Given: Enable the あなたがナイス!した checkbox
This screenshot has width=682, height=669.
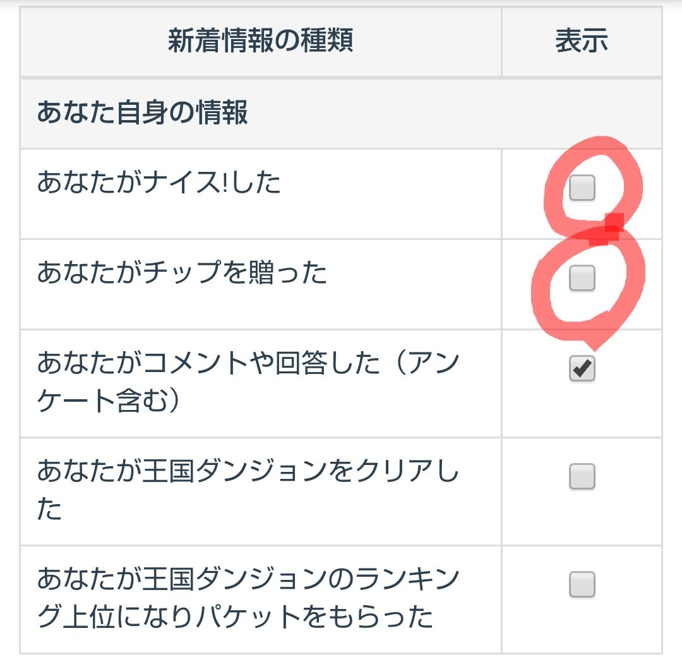Looking at the screenshot, I should click(582, 188).
